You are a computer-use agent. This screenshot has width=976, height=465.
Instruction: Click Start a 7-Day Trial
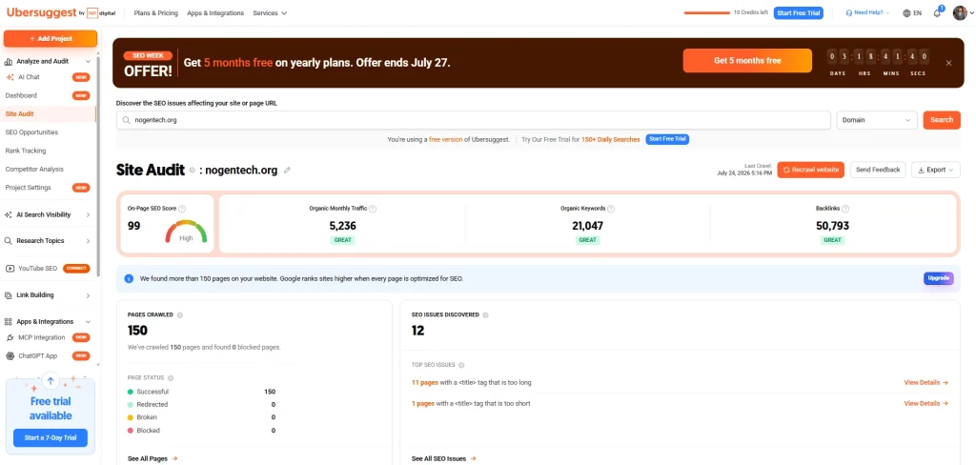coord(51,437)
